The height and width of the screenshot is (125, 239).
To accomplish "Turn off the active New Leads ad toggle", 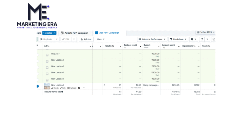I will click(x=37, y=86).
